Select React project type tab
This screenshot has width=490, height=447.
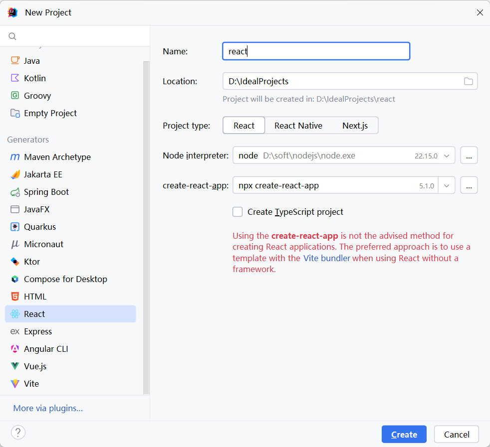pyautogui.click(x=244, y=126)
